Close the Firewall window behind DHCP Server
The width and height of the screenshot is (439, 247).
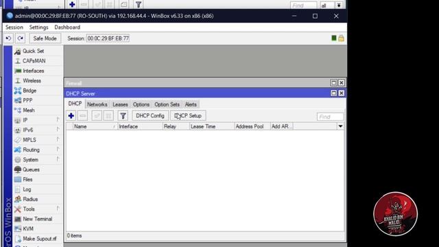(342, 83)
